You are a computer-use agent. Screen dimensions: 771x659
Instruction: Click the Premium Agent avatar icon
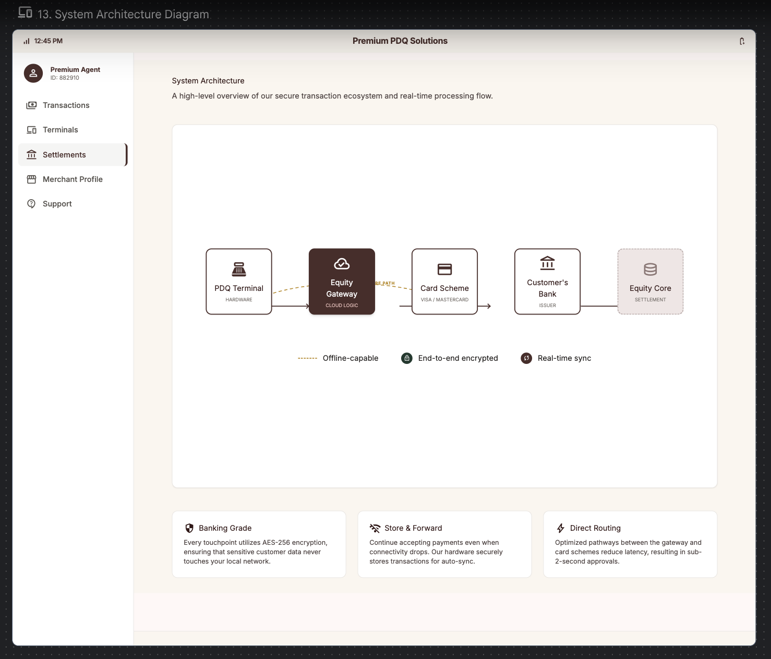point(33,74)
